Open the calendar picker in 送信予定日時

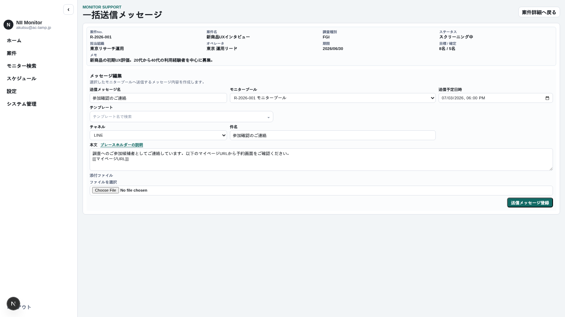pyautogui.click(x=547, y=98)
